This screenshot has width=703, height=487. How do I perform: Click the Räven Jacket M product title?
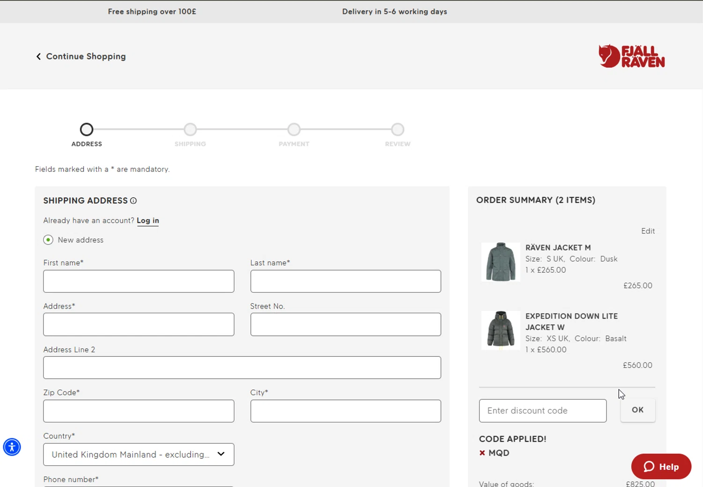[x=558, y=248]
